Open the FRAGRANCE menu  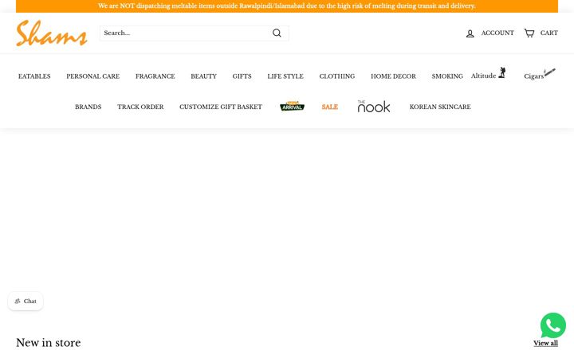pos(155,76)
